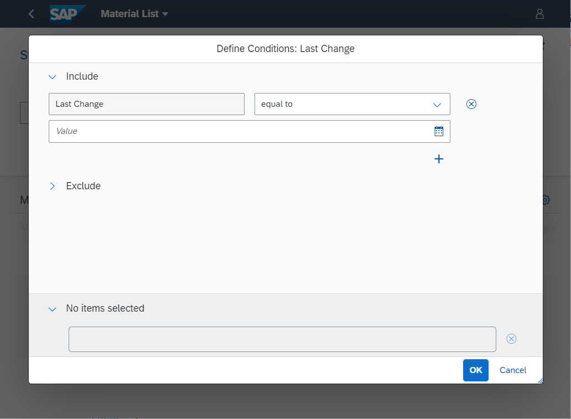Navigate back using the header back arrow
Viewport: 571px width, 419px height.
click(x=31, y=14)
